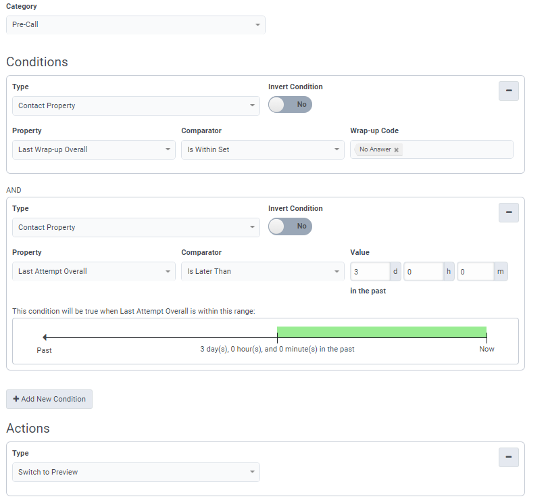Open the second condition's Contact Property type dropdown
This screenshot has height=503, width=548.
[x=136, y=227]
